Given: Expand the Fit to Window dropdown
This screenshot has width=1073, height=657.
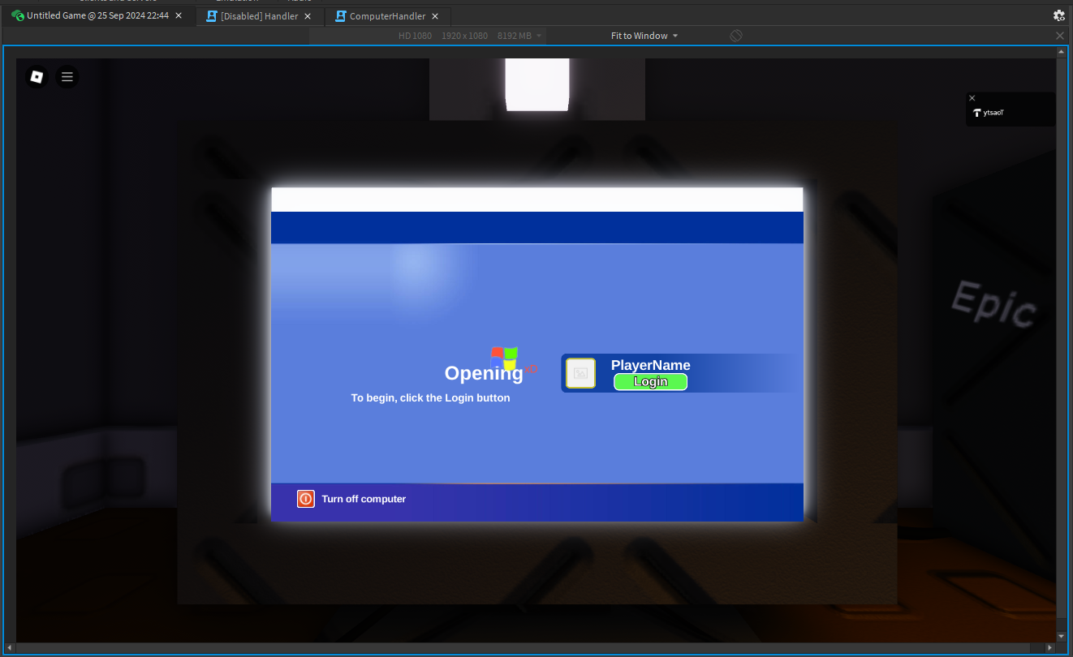Looking at the screenshot, I should tap(644, 36).
